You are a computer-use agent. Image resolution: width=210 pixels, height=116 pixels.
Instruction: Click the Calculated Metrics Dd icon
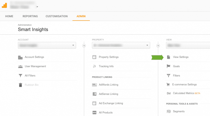[x=169, y=93]
